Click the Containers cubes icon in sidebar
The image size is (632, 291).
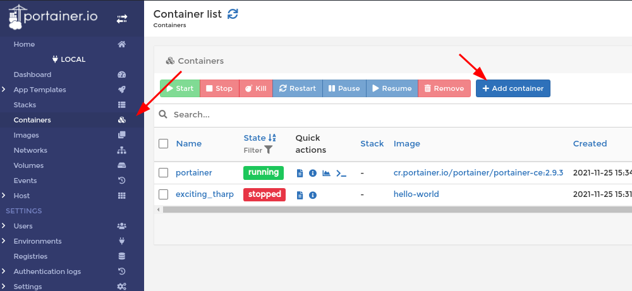(x=122, y=120)
